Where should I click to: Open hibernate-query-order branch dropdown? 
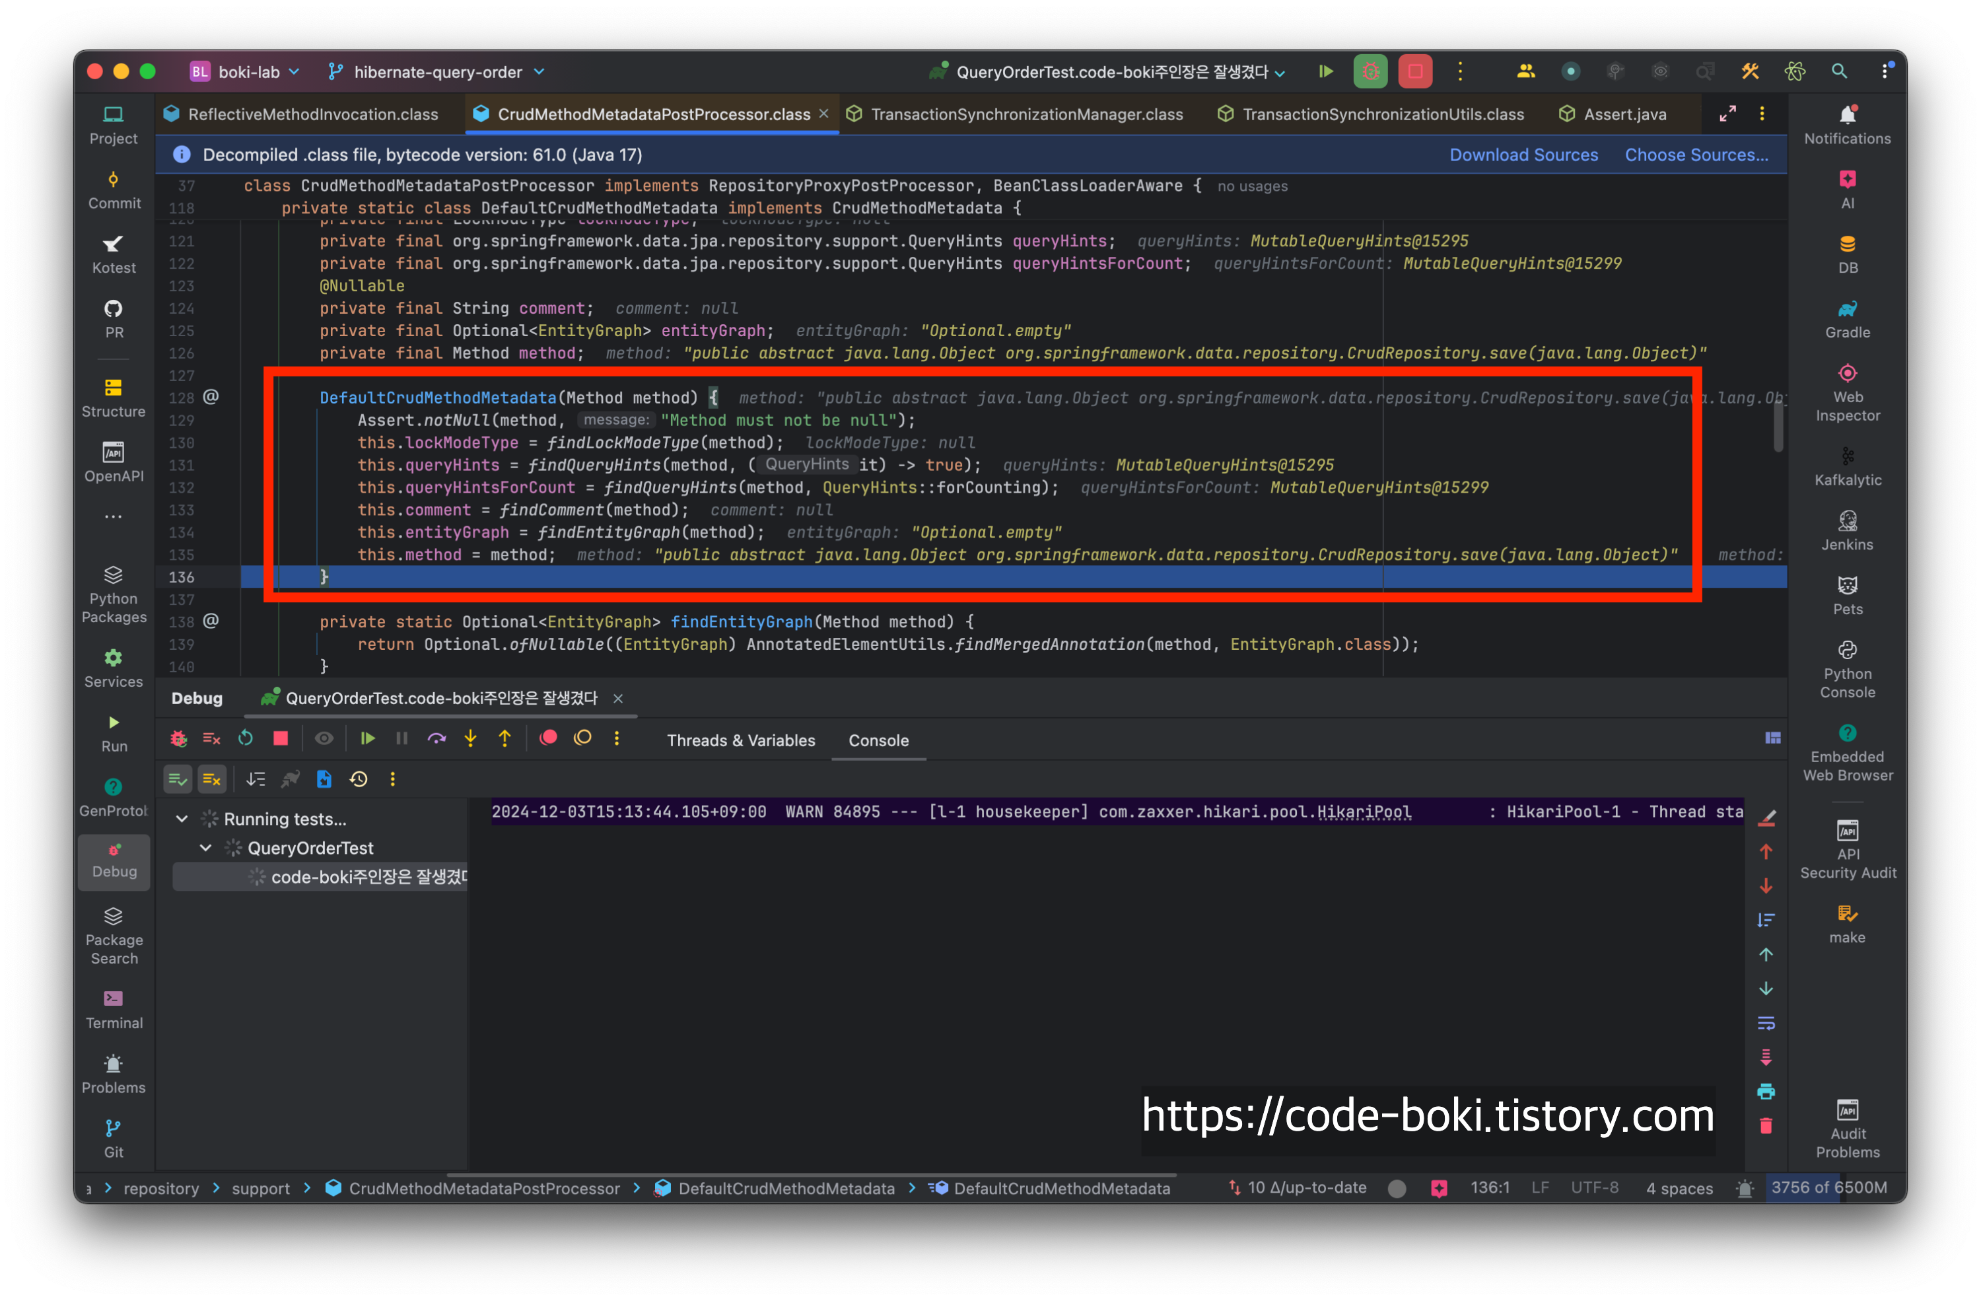pos(437,71)
